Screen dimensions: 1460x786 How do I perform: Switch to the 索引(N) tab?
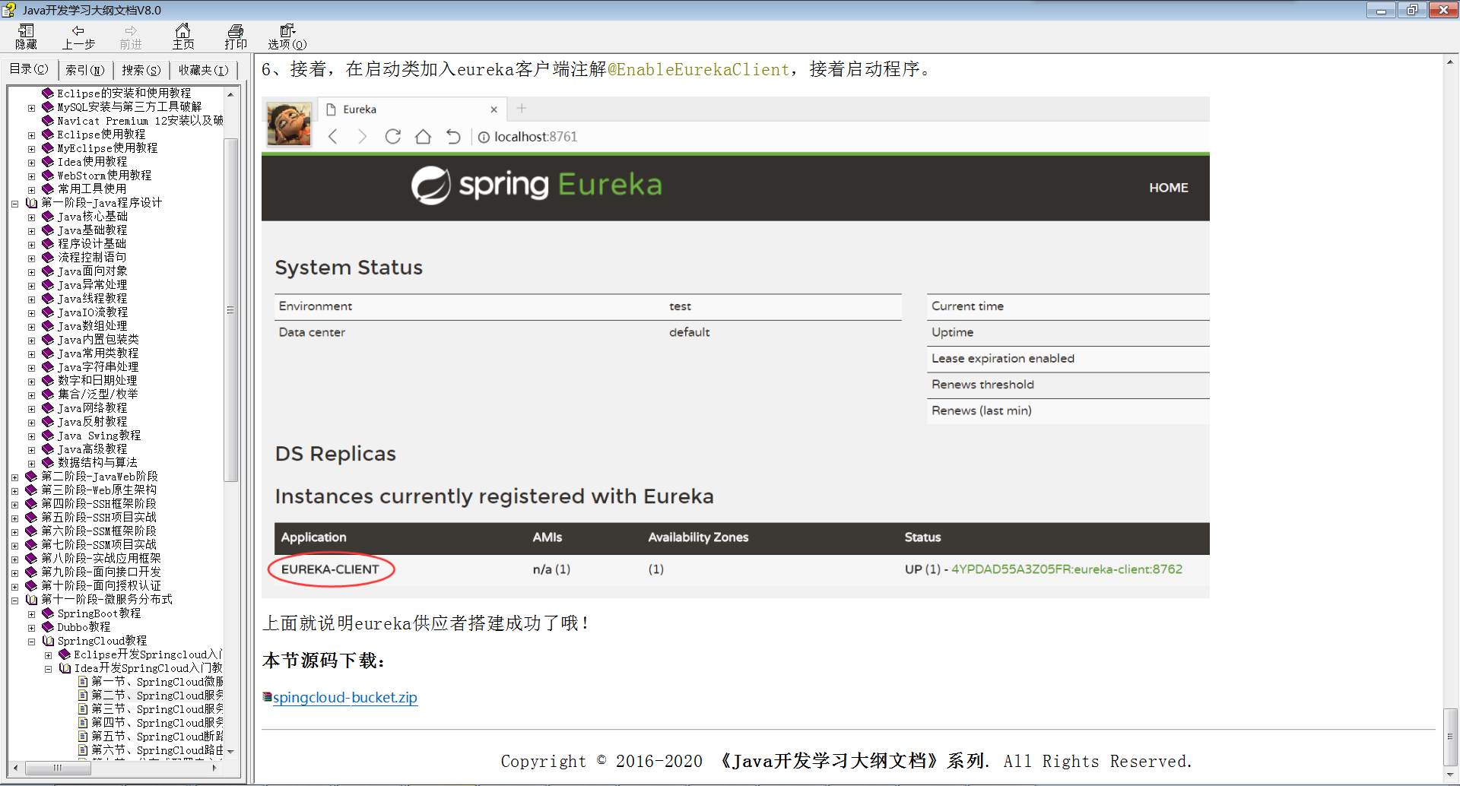click(x=84, y=70)
